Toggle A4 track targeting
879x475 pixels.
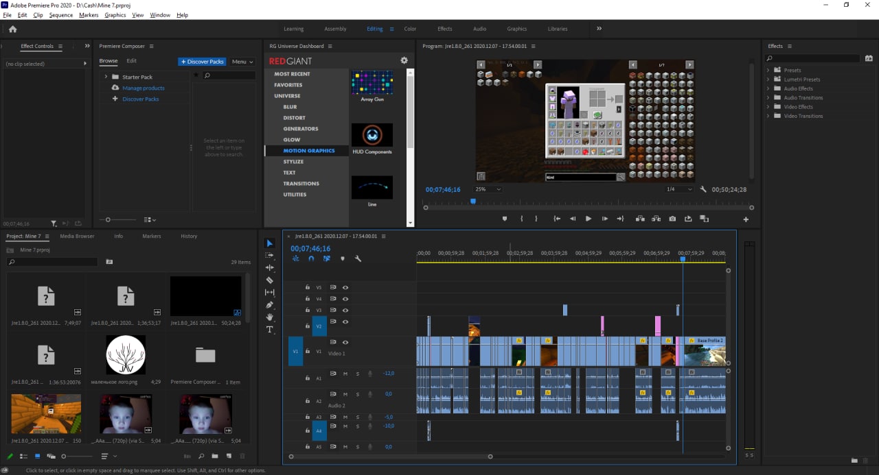319,430
